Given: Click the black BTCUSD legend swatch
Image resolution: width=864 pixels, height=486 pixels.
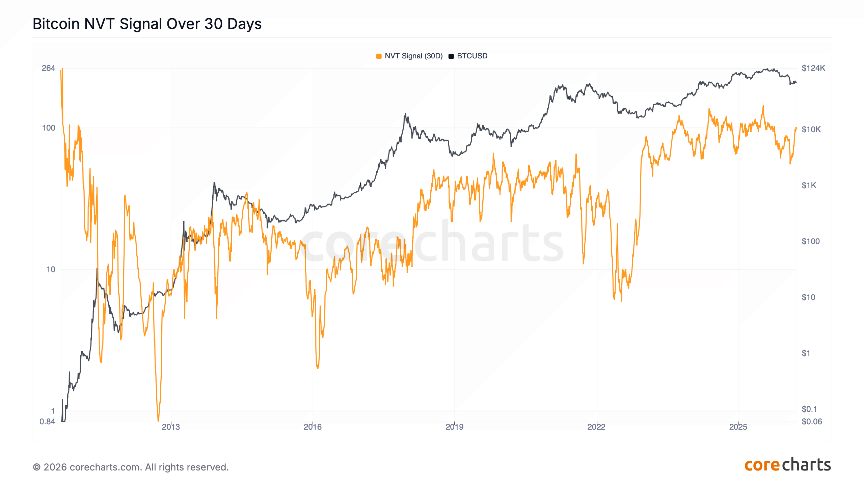Looking at the screenshot, I should click(x=451, y=56).
